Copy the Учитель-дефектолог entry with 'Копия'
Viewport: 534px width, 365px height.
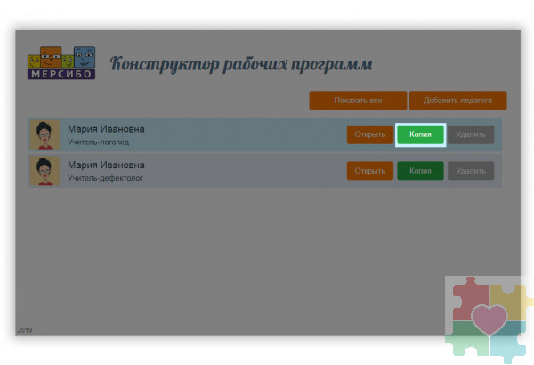pos(420,170)
